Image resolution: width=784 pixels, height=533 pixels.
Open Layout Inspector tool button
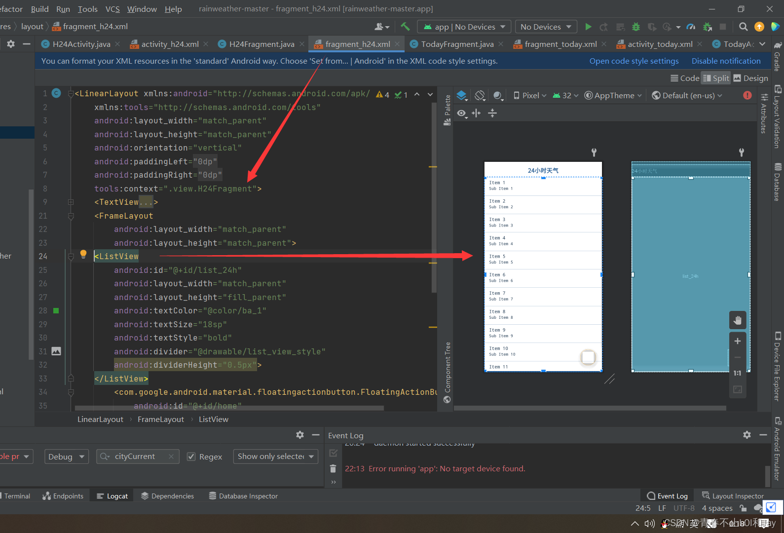733,496
